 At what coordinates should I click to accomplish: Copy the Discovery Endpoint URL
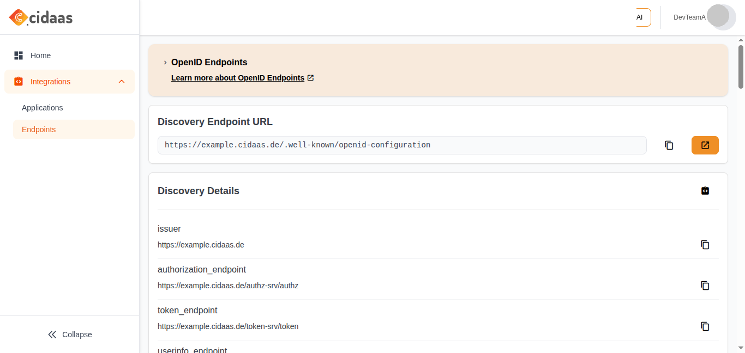[669, 145]
